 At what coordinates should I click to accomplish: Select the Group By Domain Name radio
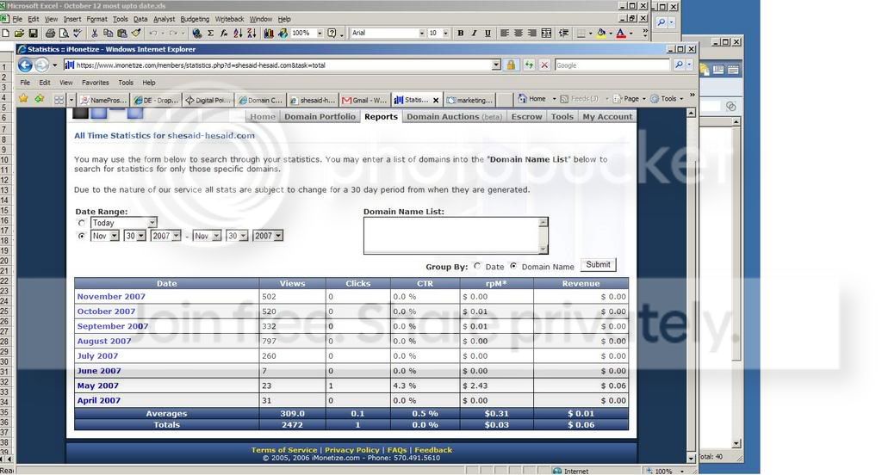(x=513, y=267)
